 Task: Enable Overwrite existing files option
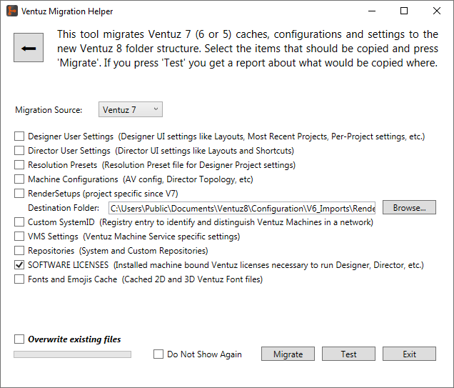coord(20,339)
